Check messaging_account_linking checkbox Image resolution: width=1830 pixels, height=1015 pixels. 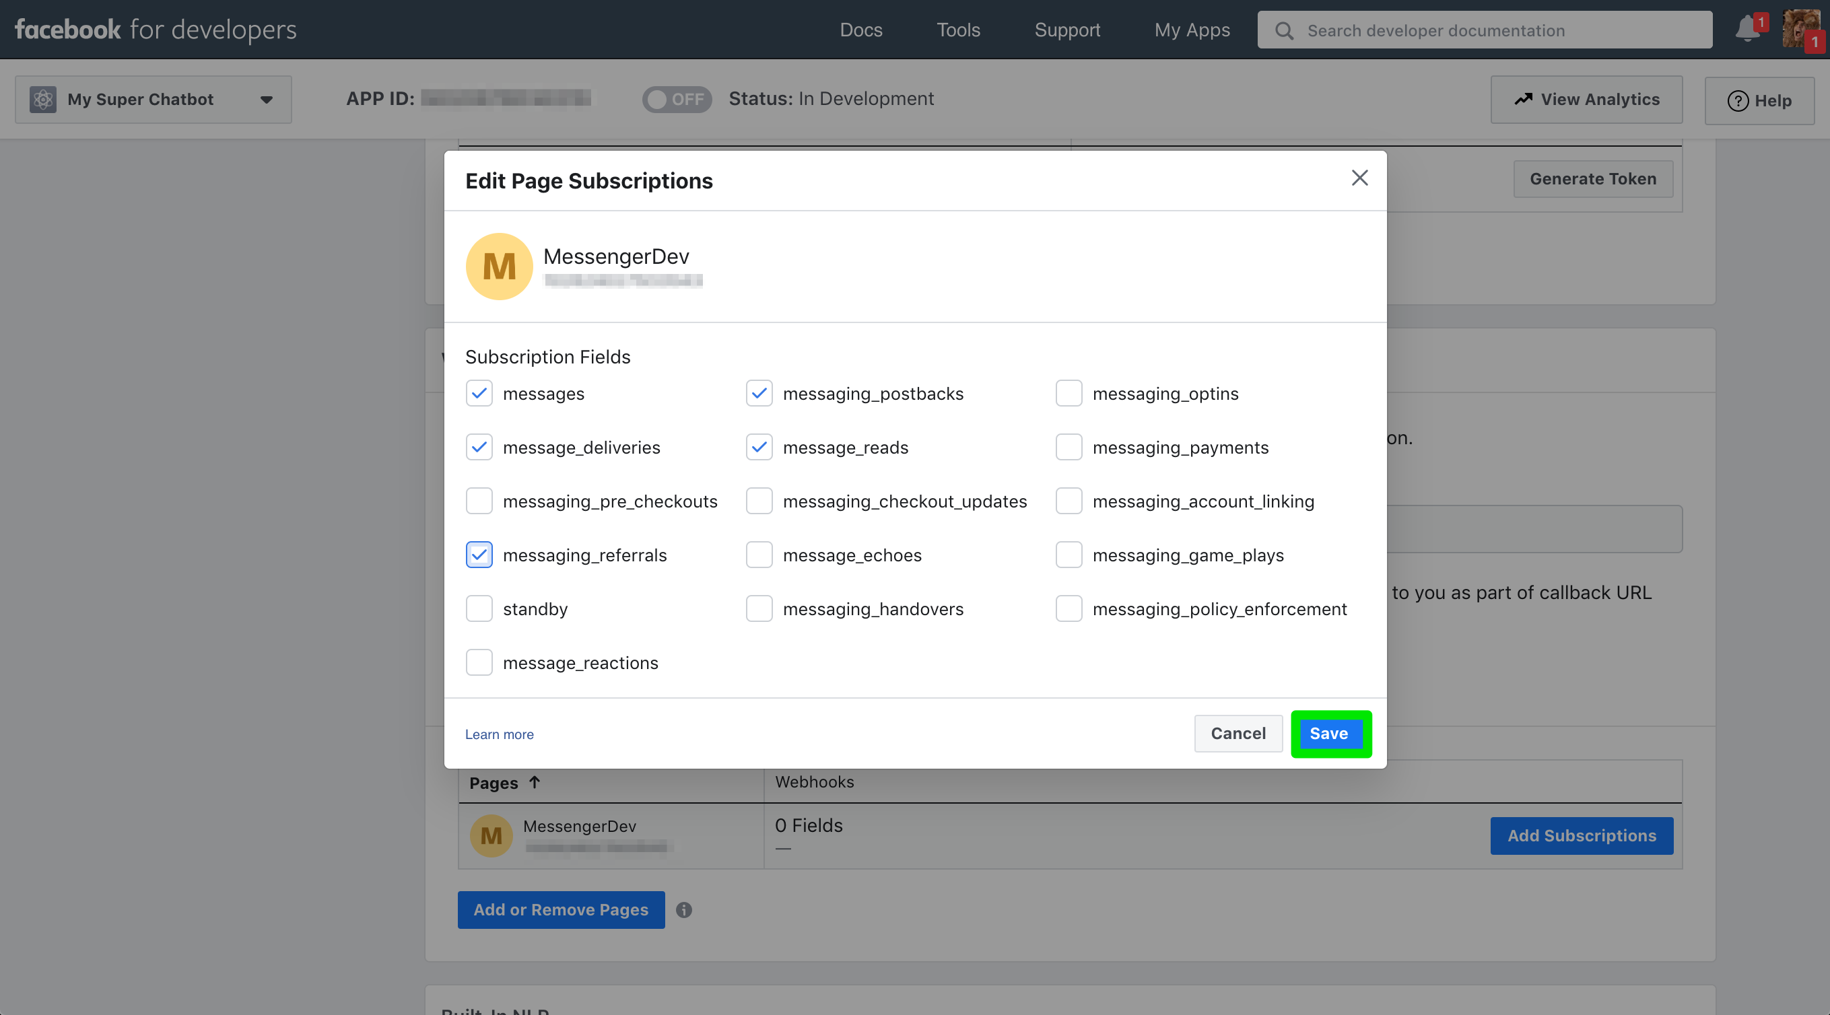(1069, 501)
